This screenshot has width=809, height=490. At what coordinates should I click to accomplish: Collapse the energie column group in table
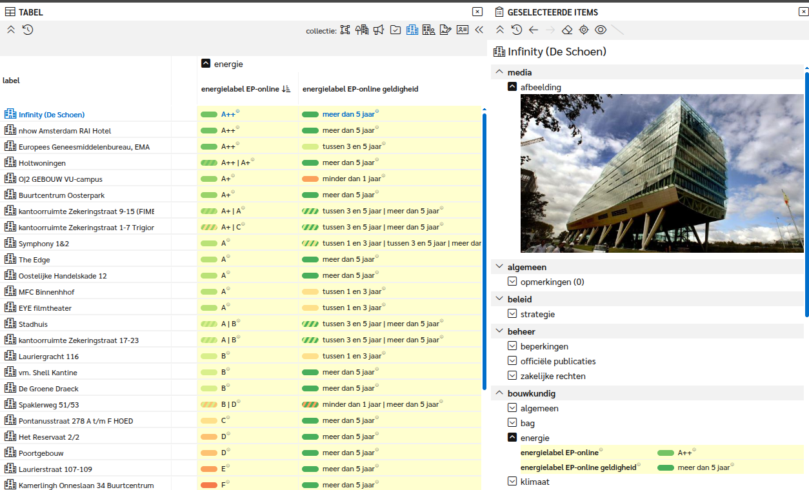(206, 64)
